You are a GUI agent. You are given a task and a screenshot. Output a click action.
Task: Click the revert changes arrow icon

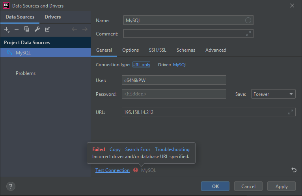(x=294, y=170)
